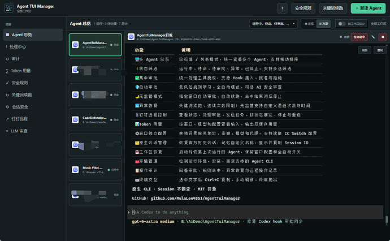Open the 安全规则 button in top bar
This screenshot has width=390, height=241.
click(303, 8)
